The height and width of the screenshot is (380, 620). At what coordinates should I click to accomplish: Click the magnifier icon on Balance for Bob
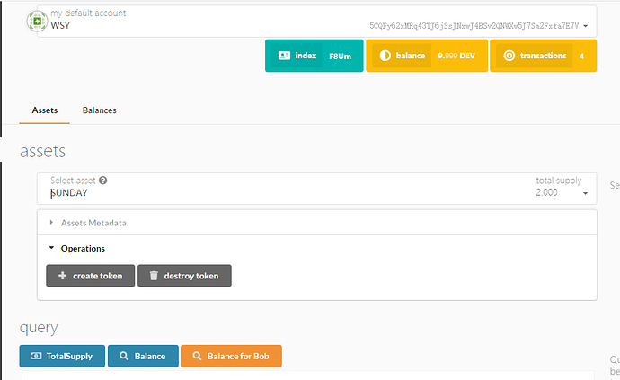pos(197,356)
